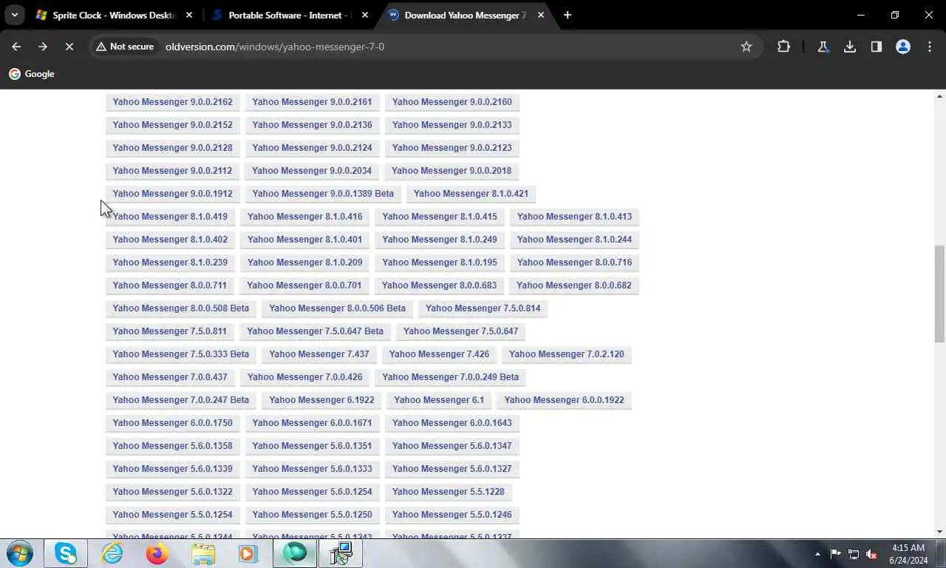Open Yahoo Messenger 6.0.0.1671 link
The image size is (946, 568).
[312, 423]
